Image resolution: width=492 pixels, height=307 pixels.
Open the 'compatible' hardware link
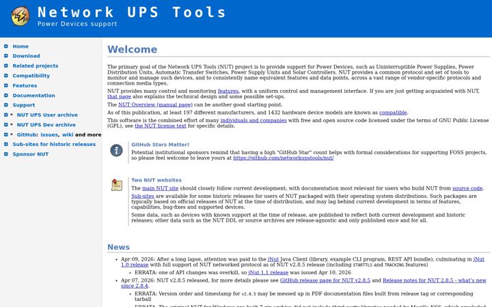393,113
